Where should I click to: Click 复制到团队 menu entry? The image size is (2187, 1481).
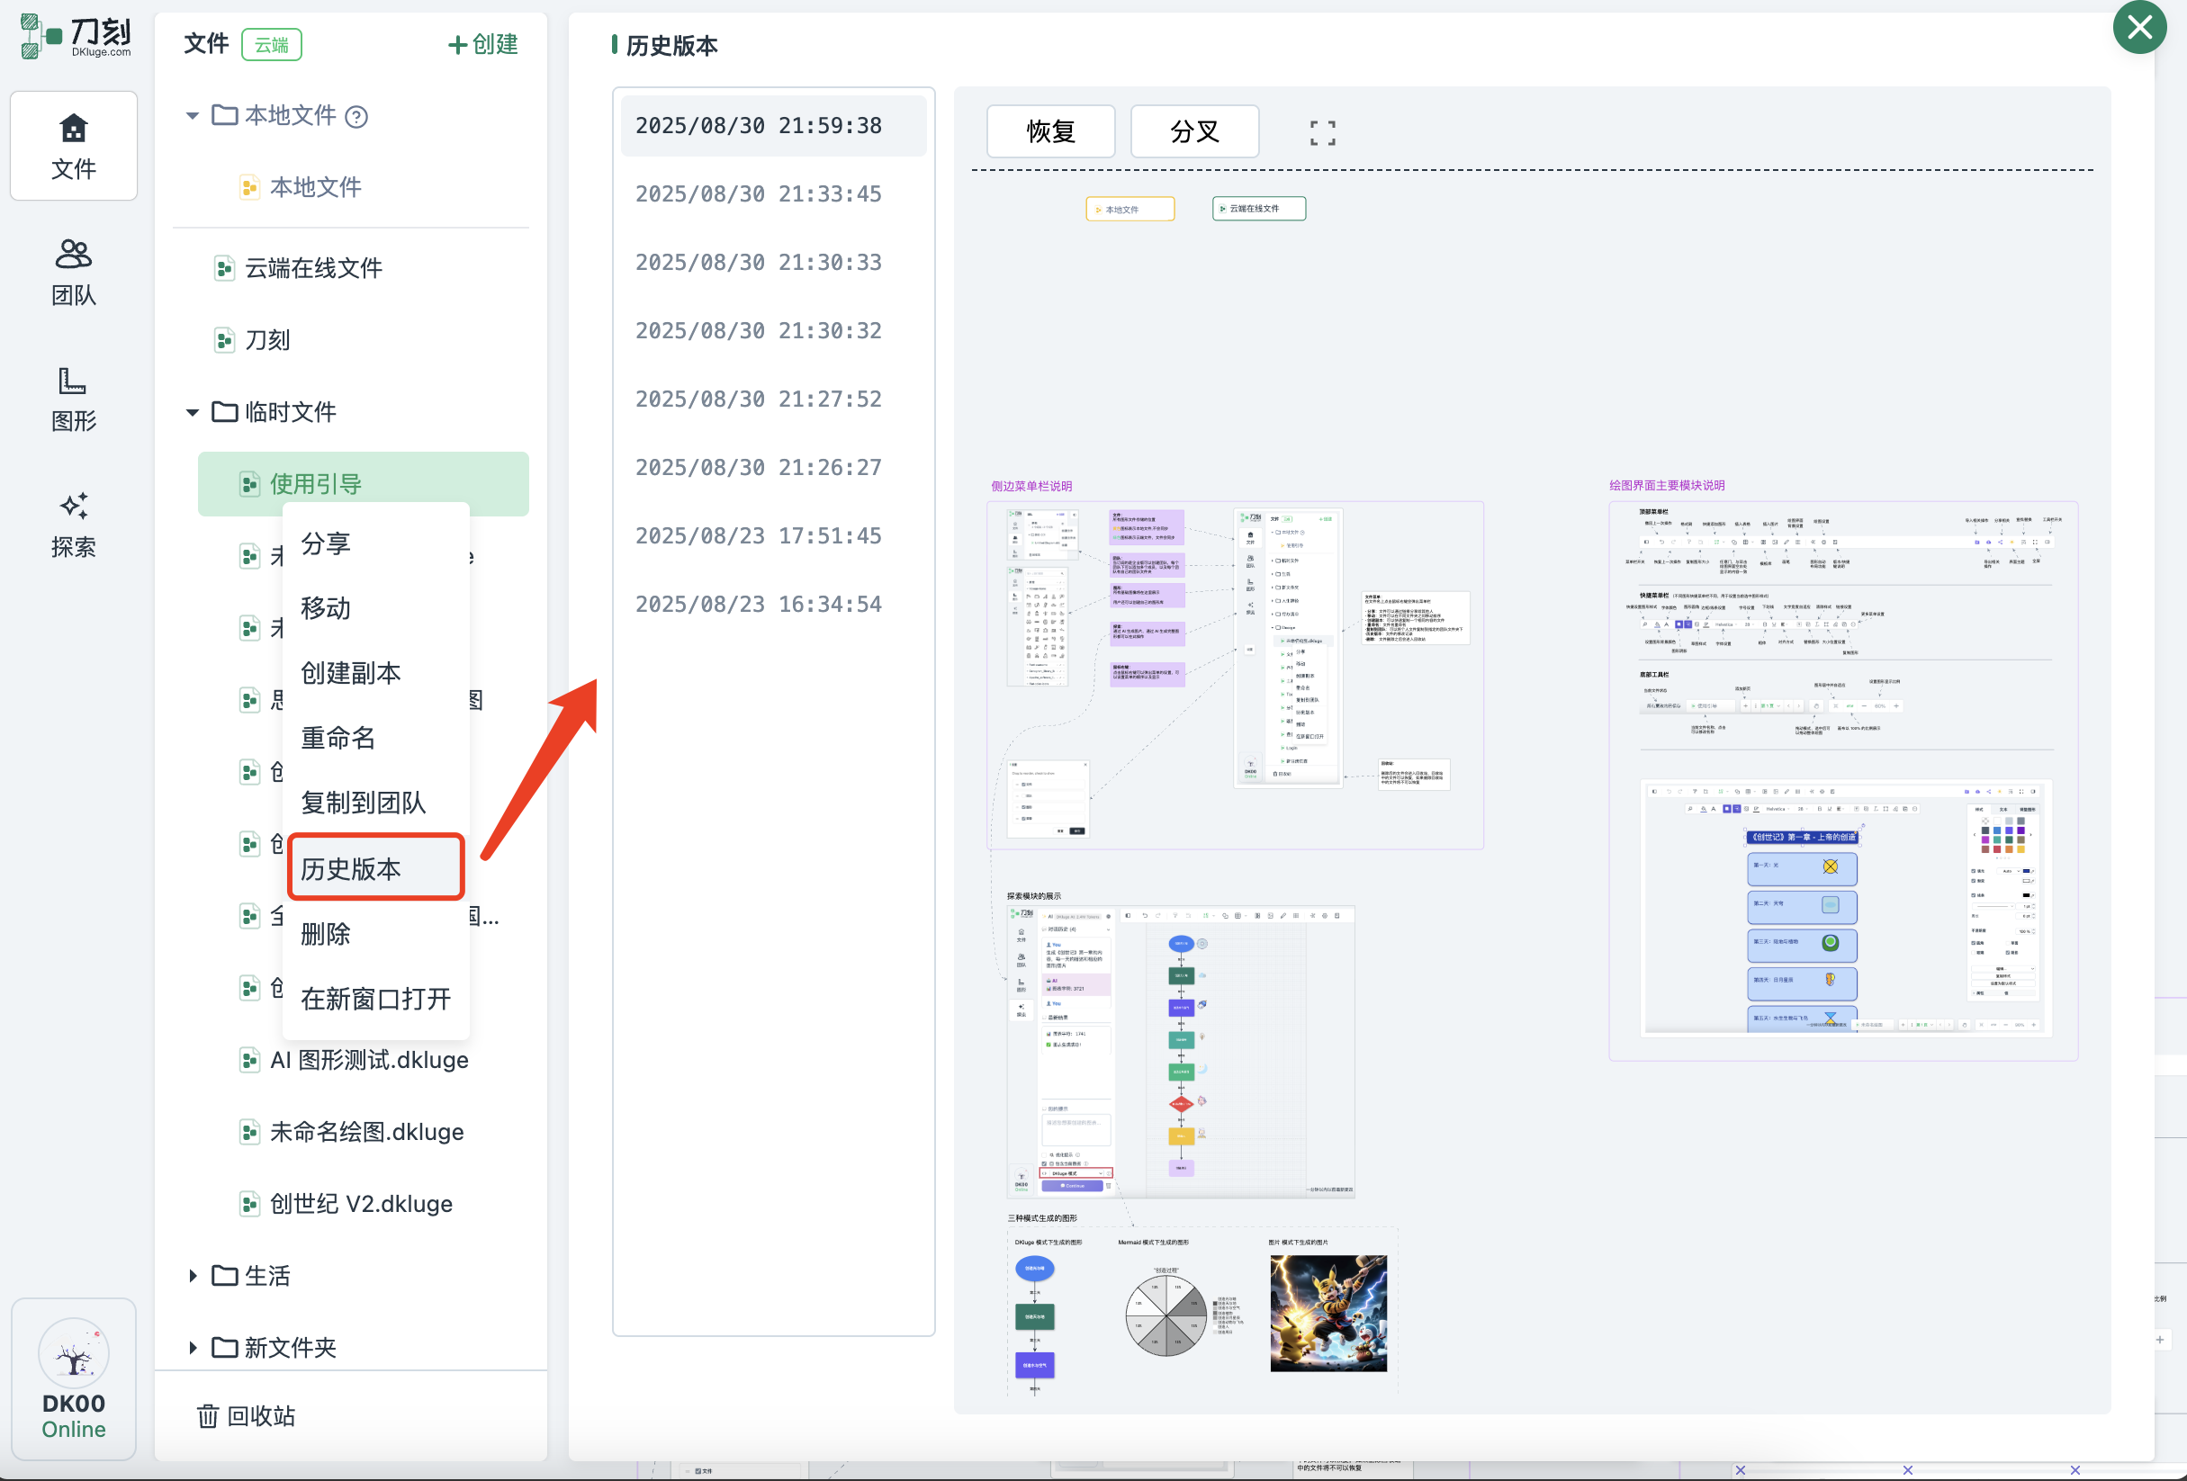coord(364,803)
